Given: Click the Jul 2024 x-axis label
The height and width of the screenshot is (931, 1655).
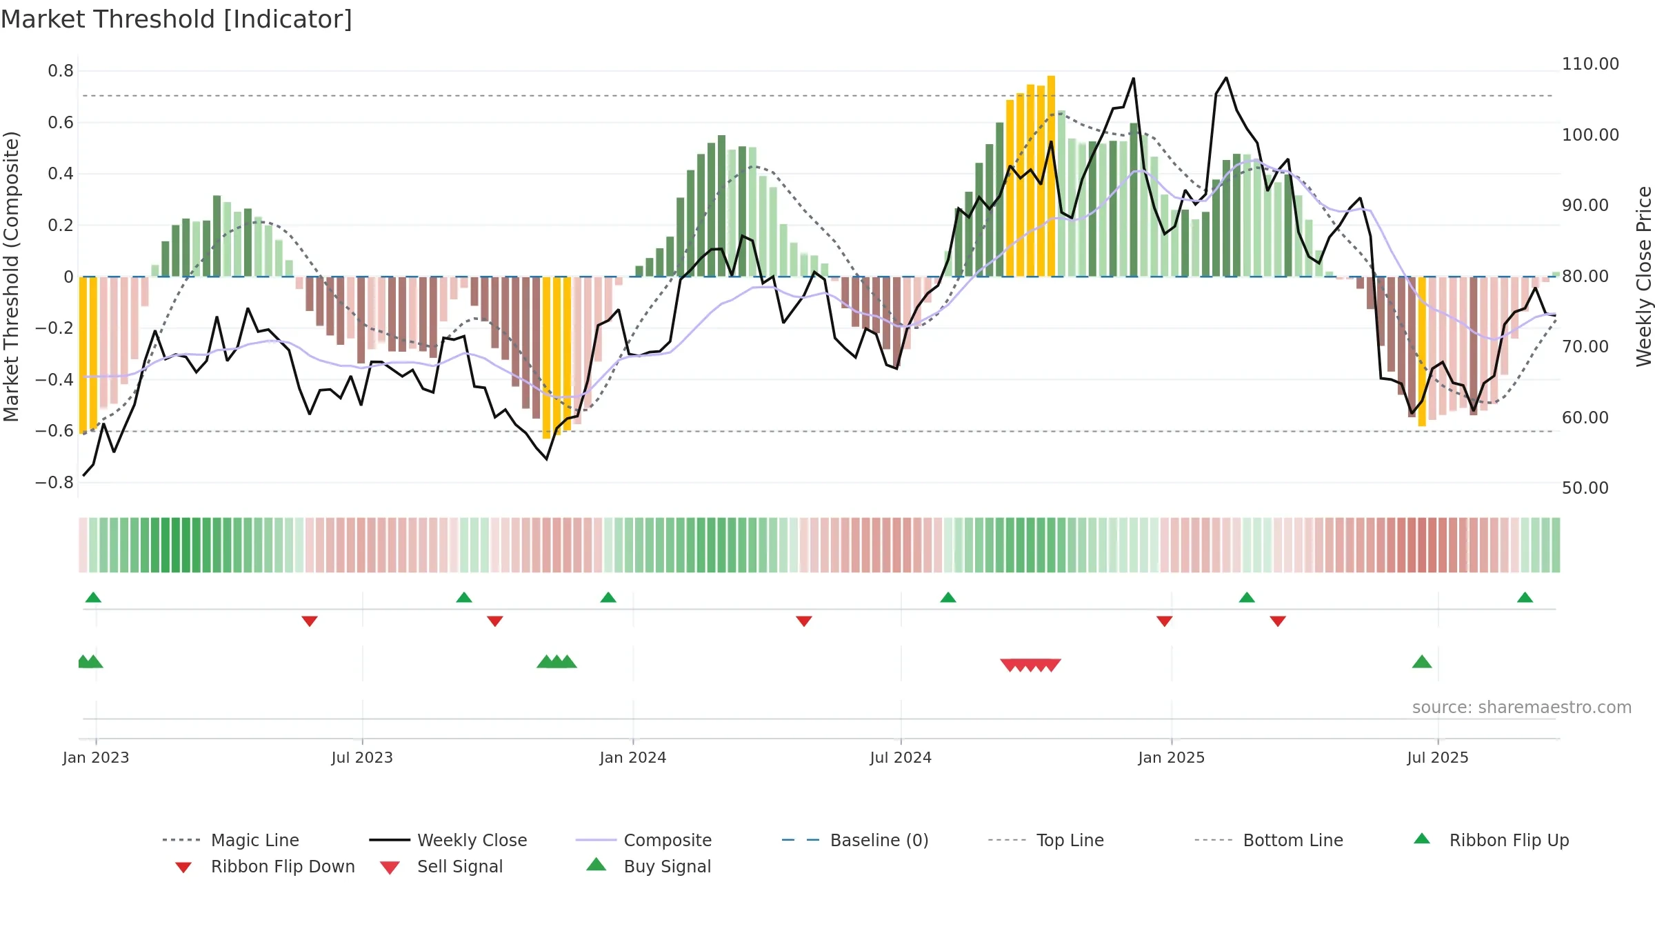Looking at the screenshot, I should pos(901,758).
